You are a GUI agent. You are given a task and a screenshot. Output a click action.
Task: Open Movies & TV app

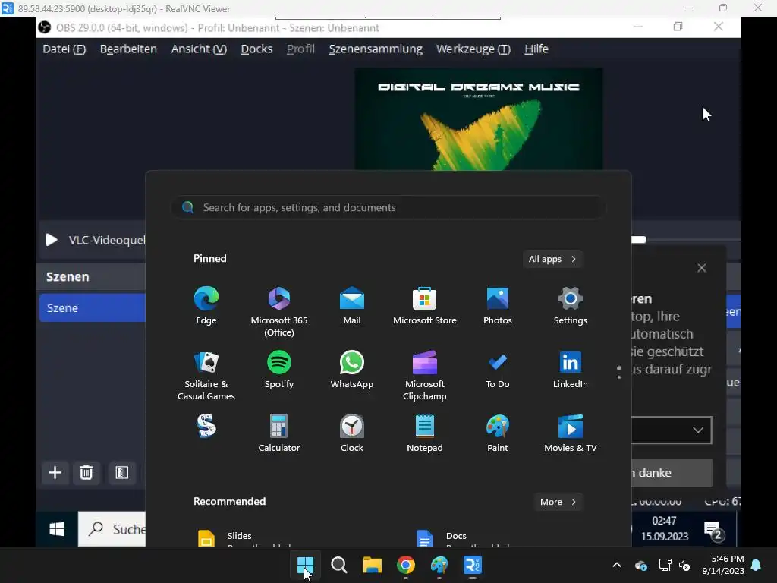tap(571, 433)
